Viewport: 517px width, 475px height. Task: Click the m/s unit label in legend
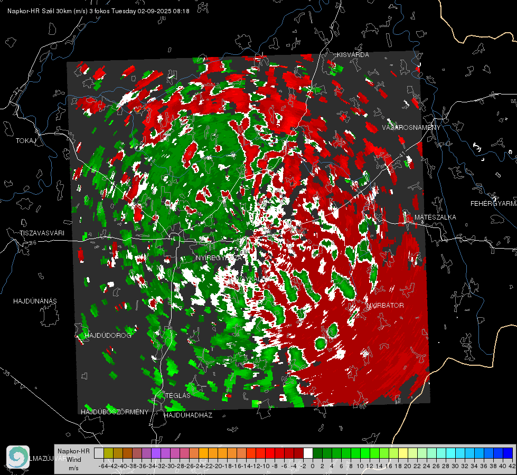73,468
